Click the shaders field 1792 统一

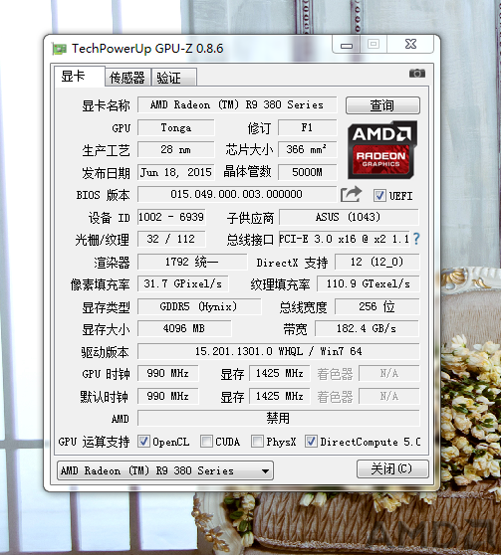tap(192, 262)
